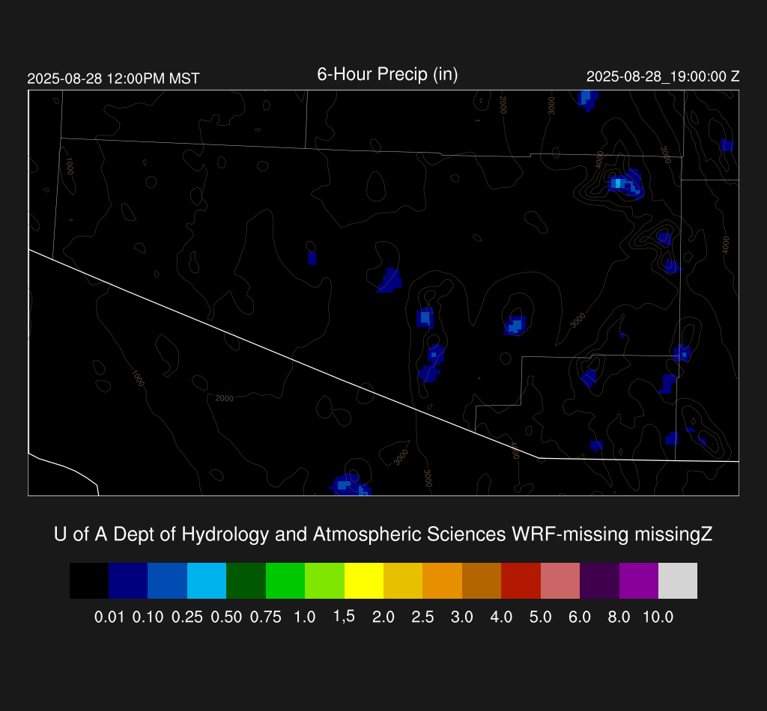
Task: Click the 5.0 legend label
Action: point(541,617)
